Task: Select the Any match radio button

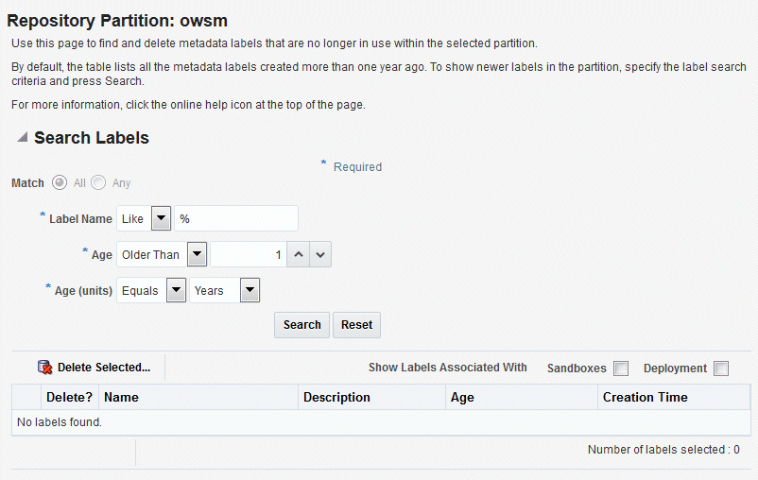Action: click(x=98, y=182)
